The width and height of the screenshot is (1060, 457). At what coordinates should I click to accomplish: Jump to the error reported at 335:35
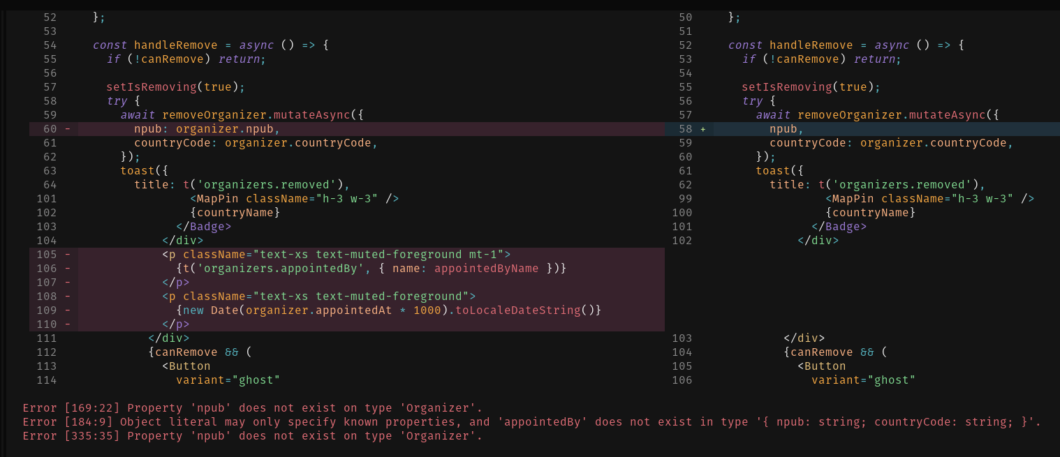[252, 436]
